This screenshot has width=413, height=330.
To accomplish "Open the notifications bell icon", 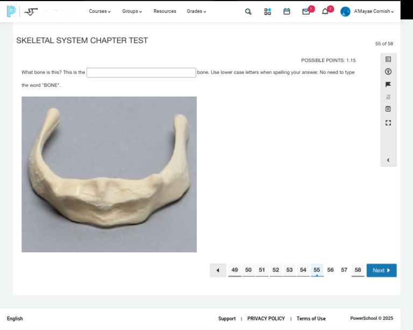I will pyautogui.click(x=325, y=12).
